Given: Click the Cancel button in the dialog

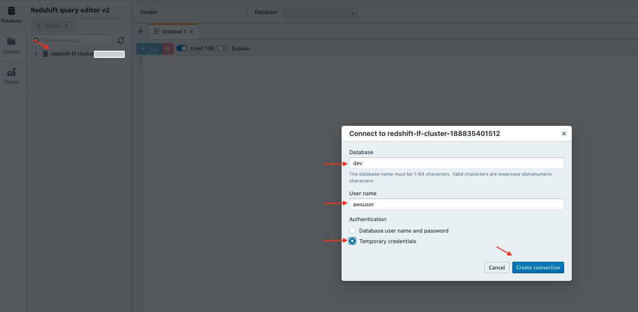Looking at the screenshot, I should [x=497, y=267].
